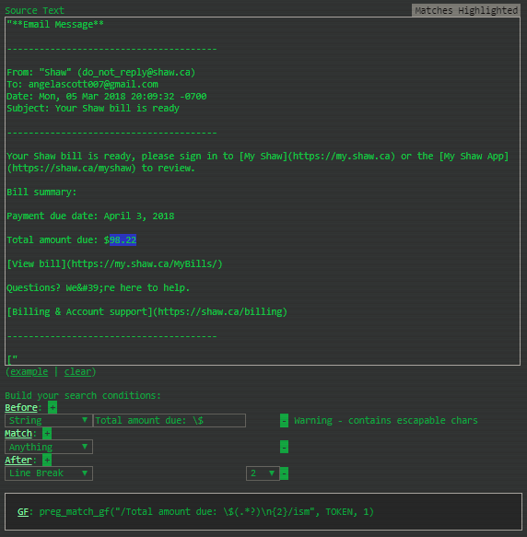Remove the Anything match condition with minus icon
527x537 pixels.
[x=284, y=447]
